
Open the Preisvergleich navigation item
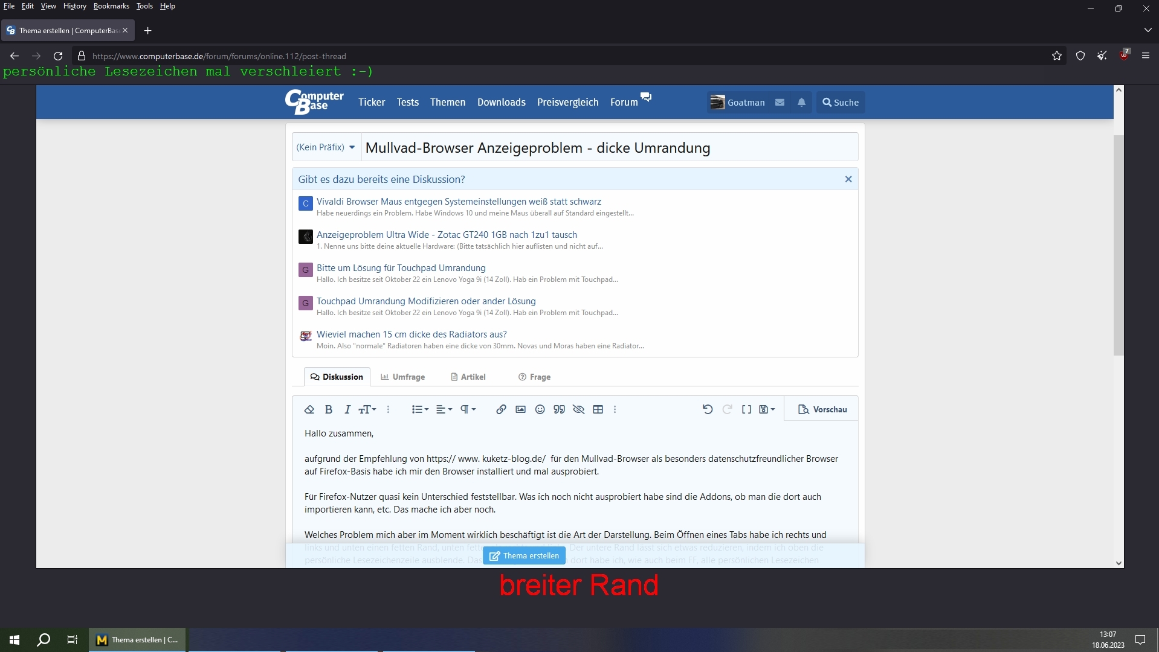click(567, 102)
